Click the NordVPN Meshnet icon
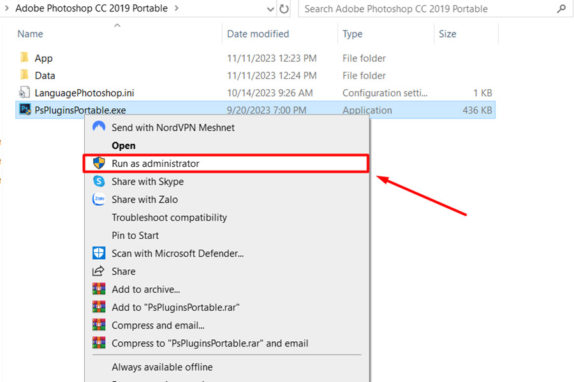The width and height of the screenshot is (574, 382). point(99,127)
